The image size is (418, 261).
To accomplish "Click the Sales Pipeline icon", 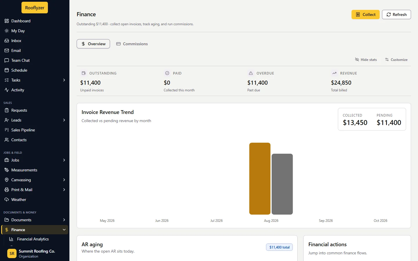I will coord(7,130).
